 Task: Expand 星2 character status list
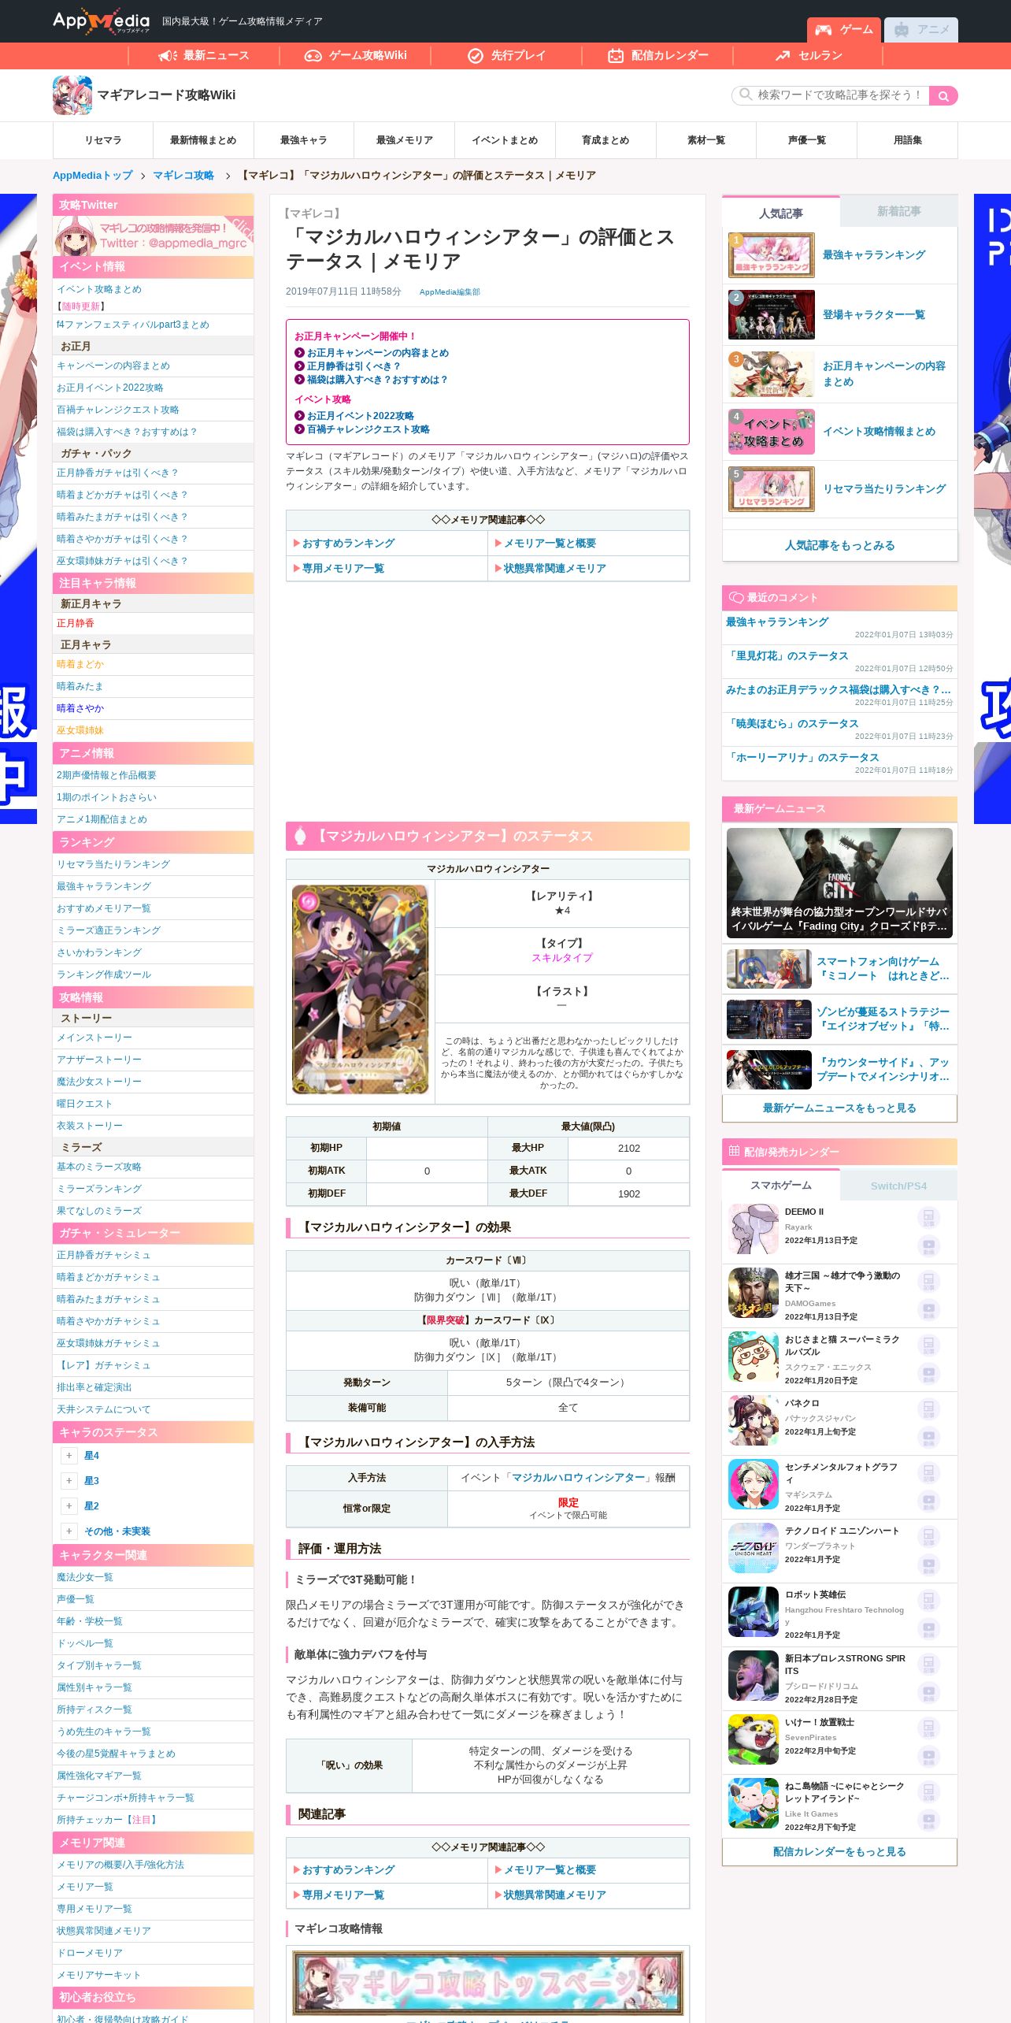[69, 1506]
